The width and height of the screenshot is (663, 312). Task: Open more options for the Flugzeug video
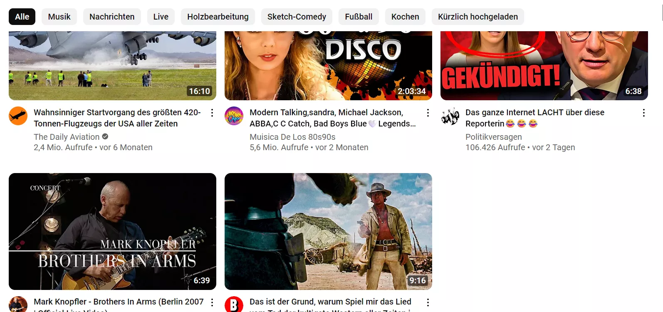[x=212, y=113]
